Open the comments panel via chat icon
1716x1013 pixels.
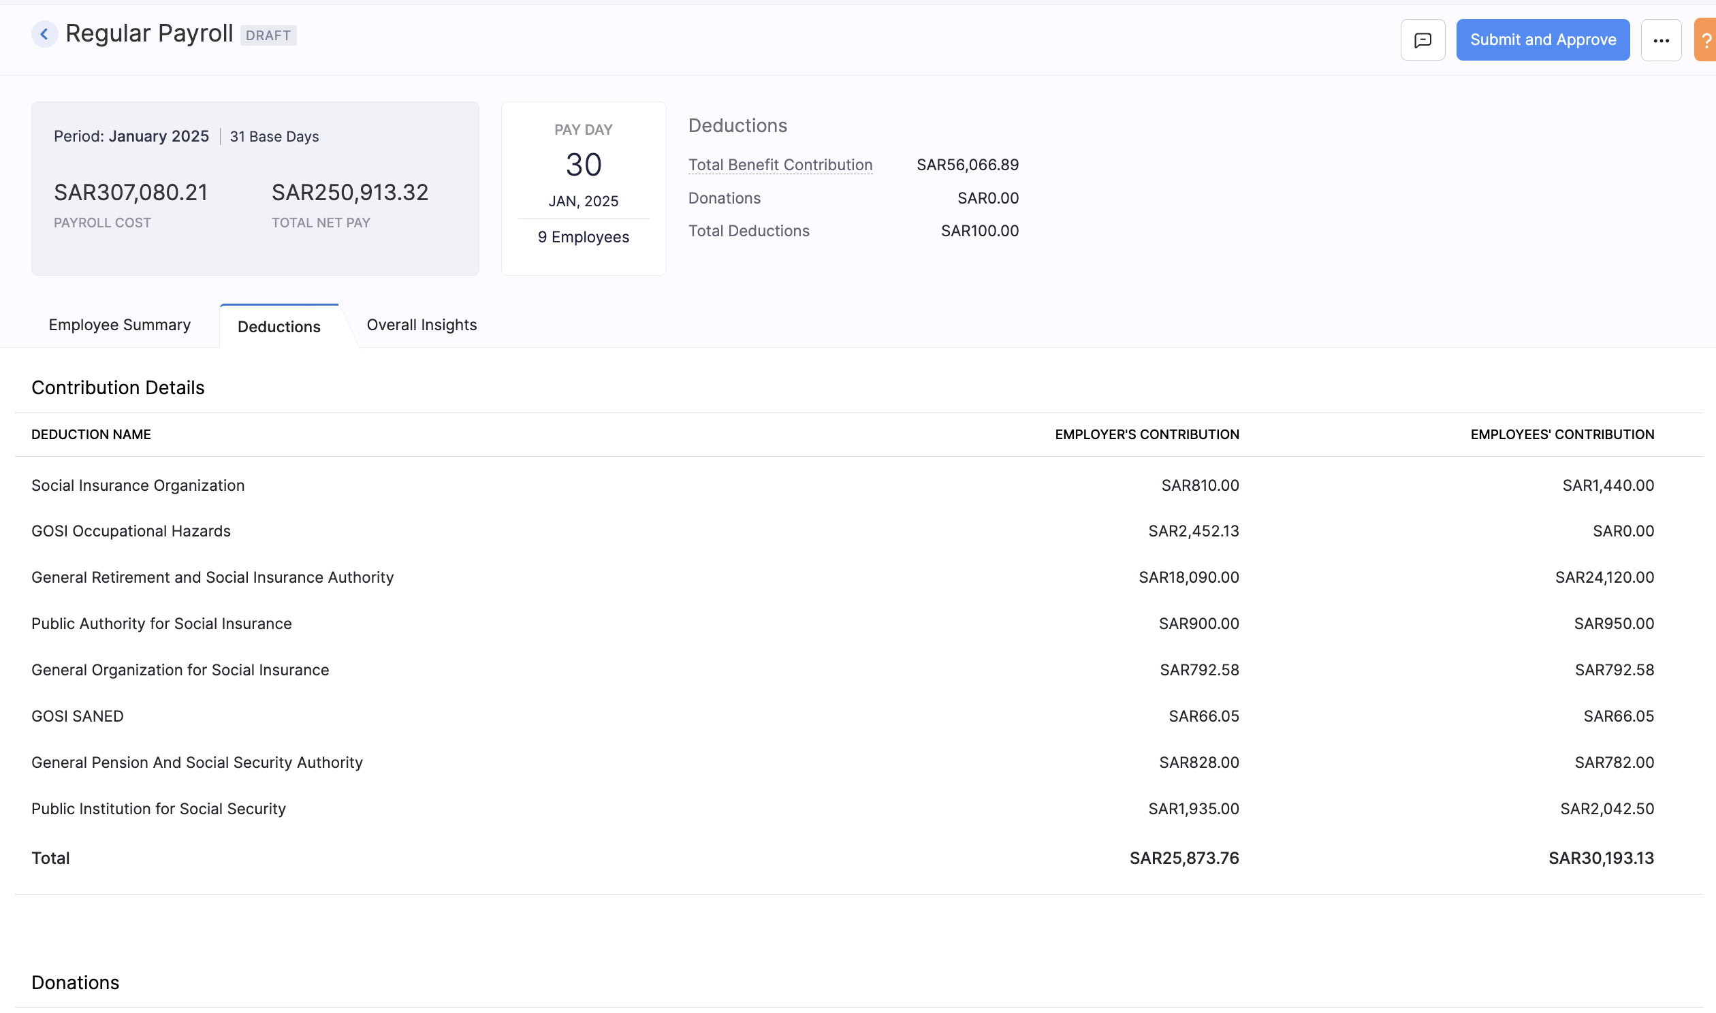point(1423,39)
